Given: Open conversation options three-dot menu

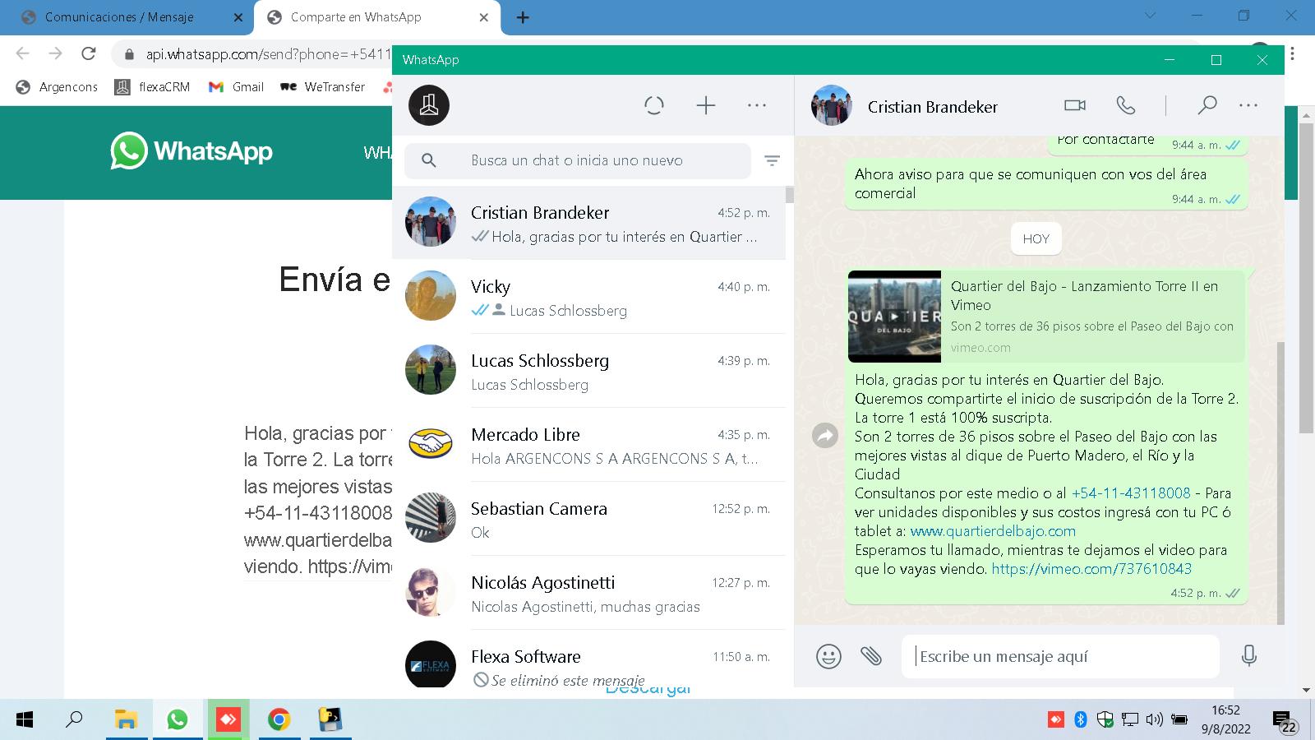Looking at the screenshot, I should (x=1248, y=105).
